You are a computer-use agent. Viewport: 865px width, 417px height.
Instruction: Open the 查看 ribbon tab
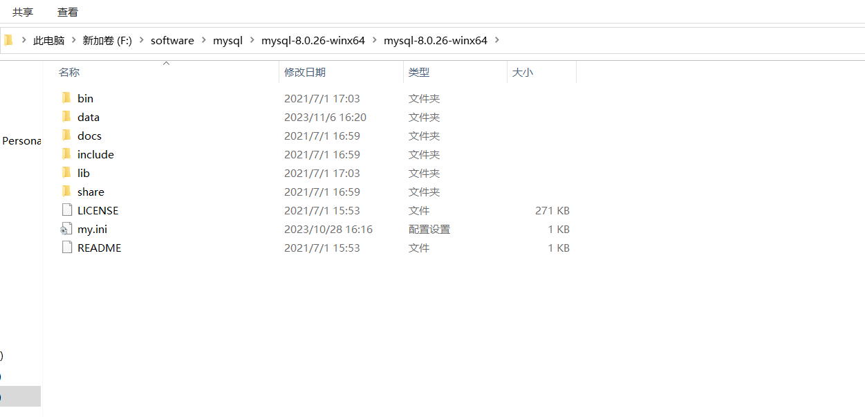tap(68, 12)
